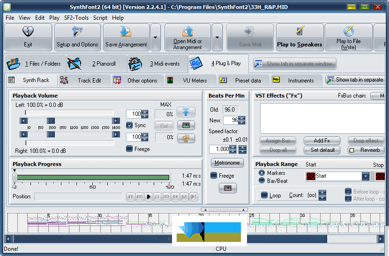Click the cassette icon in Playback Volume
Viewport: 389px width, 256px height.
[x=186, y=125]
